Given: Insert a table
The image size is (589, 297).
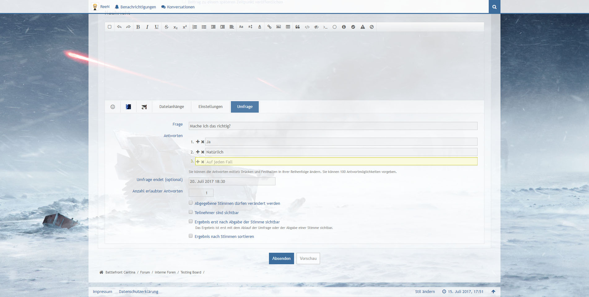Looking at the screenshot, I should 288,27.
